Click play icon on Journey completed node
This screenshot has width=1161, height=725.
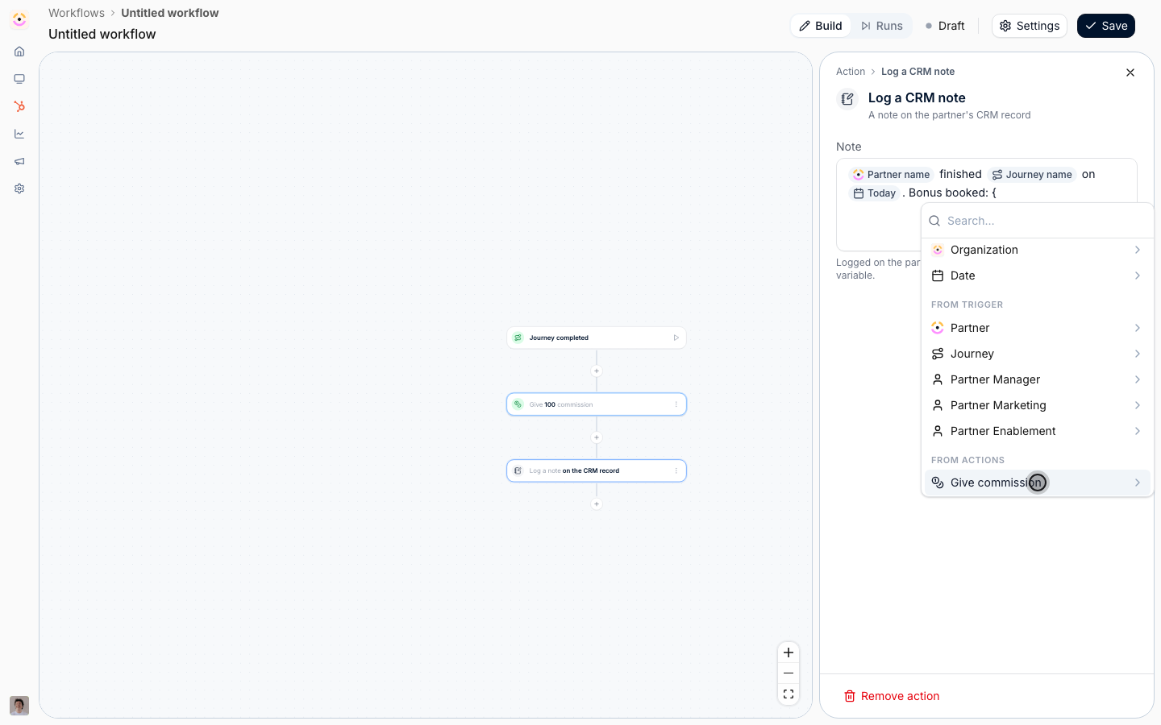[676, 338]
